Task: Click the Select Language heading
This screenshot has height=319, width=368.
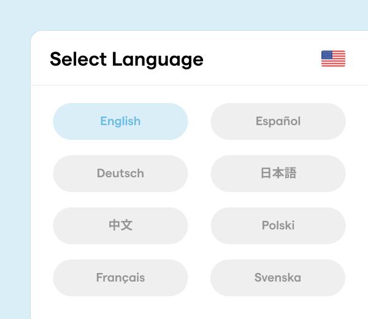Action: [x=126, y=60]
